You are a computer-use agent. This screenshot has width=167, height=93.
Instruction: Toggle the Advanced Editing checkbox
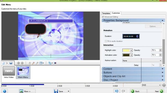coord(103,17)
